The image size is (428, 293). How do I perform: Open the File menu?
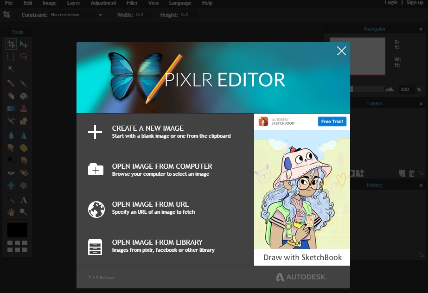[9, 3]
